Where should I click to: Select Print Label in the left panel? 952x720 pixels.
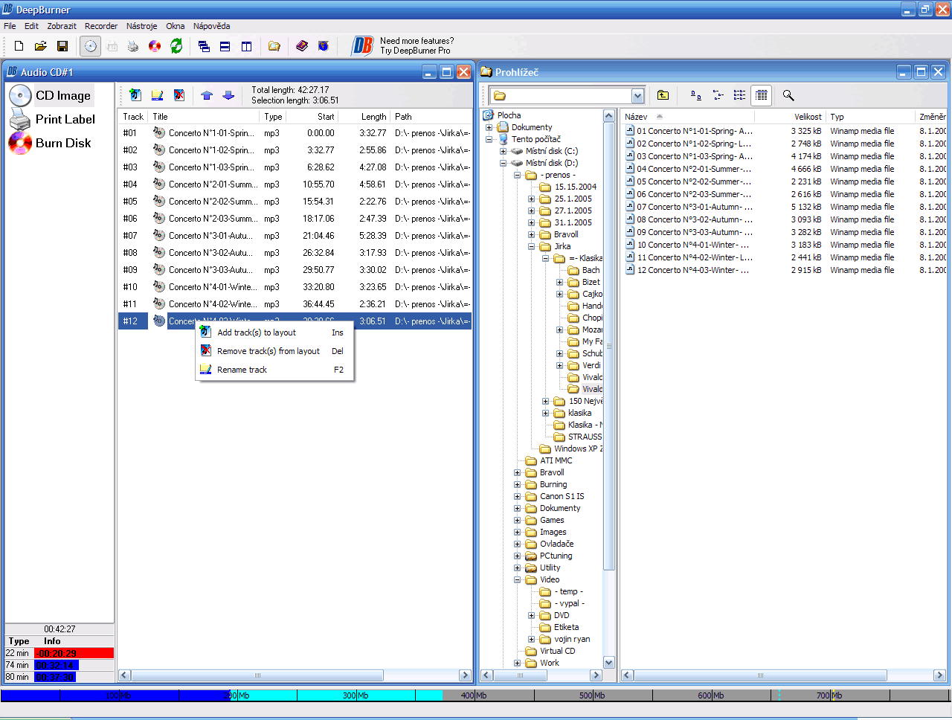pos(52,119)
